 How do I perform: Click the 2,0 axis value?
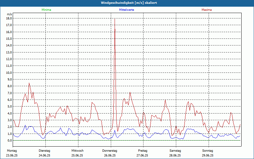pyautogui.click(x=10, y=127)
